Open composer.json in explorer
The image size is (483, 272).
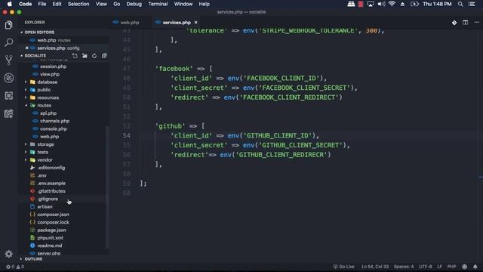click(x=53, y=215)
